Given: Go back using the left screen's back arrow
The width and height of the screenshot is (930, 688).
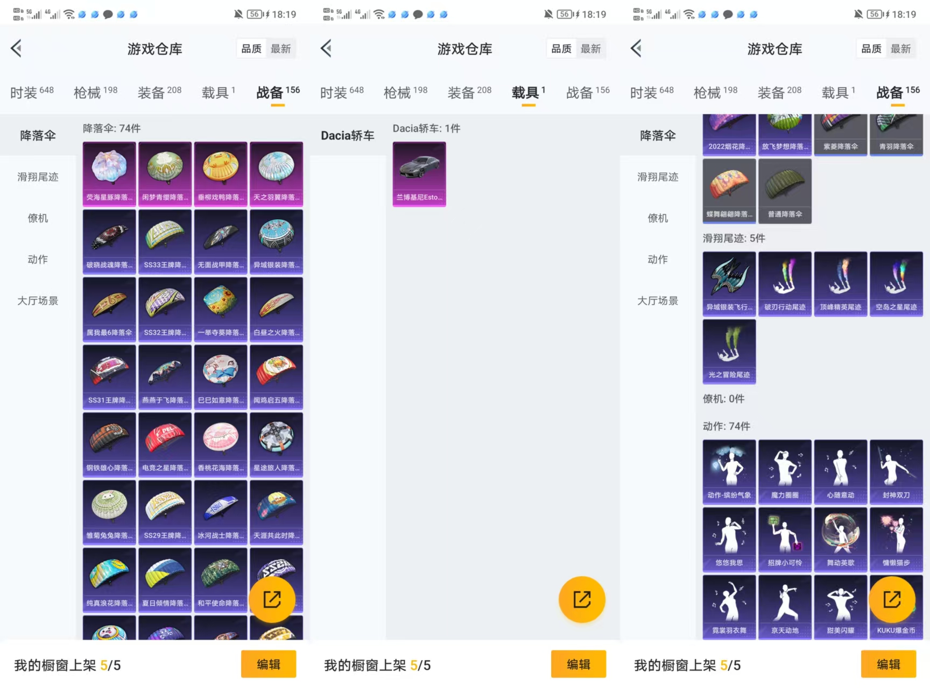Looking at the screenshot, I should [x=16, y=48].
